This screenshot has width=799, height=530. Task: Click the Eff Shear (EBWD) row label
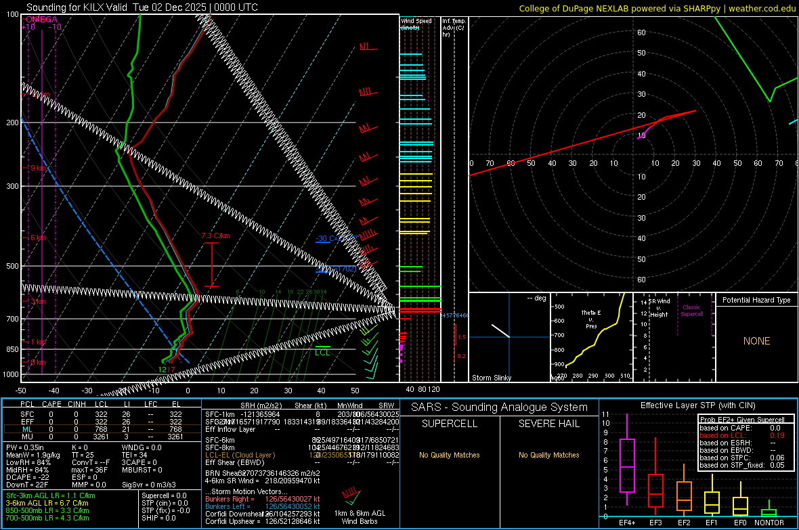235,463
